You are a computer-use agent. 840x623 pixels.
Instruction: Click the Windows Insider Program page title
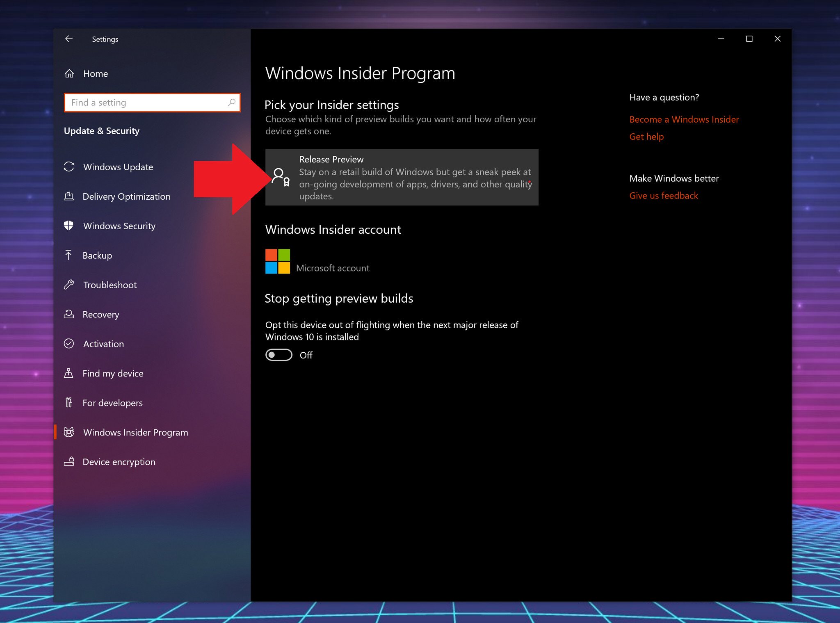[x=360, y=73]
